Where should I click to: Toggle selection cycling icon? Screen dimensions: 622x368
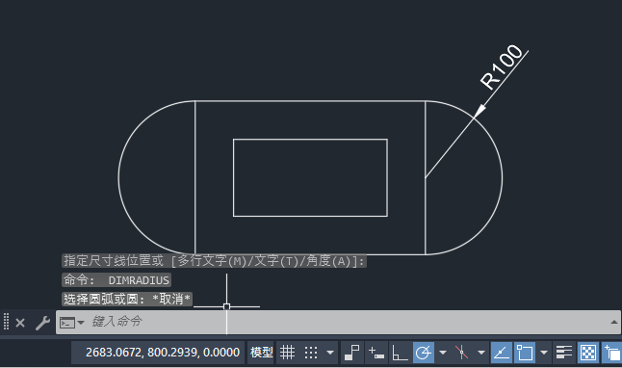click(612, 353)
